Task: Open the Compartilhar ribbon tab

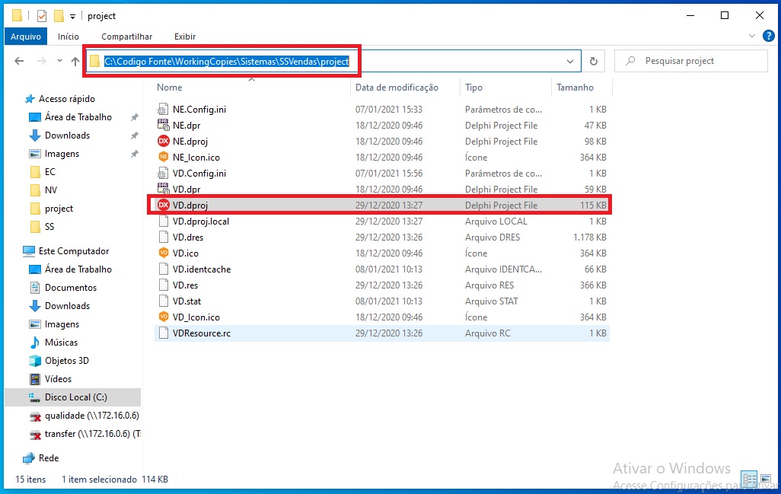Action: (126, 37)
